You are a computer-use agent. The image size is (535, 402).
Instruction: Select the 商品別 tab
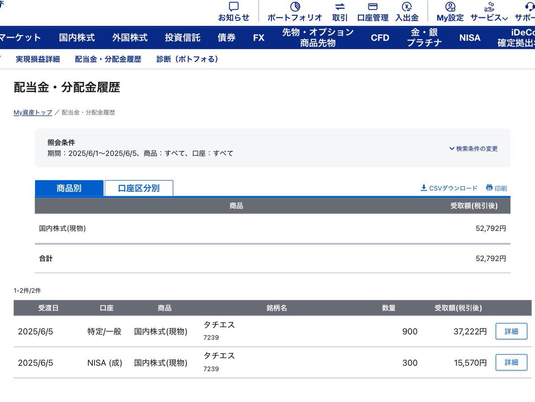click(69, 188)
